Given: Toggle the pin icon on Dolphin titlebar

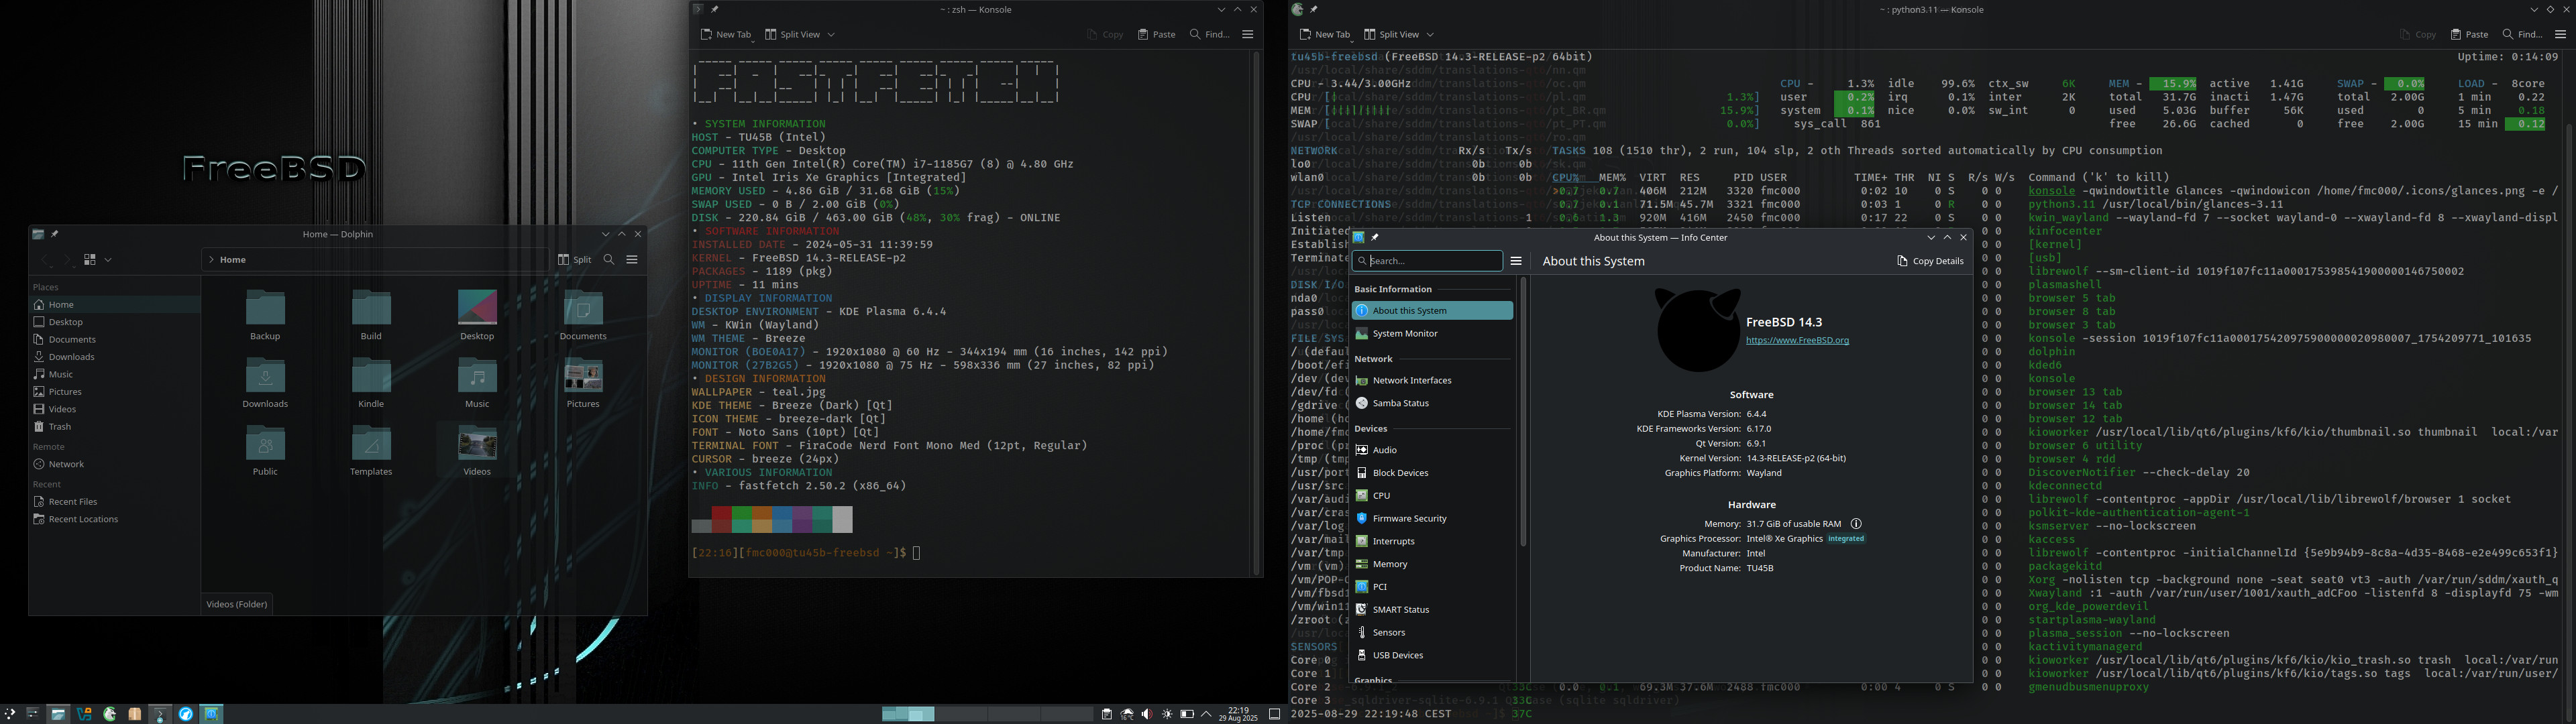Looking at the screenshot, I should point(55,234).
